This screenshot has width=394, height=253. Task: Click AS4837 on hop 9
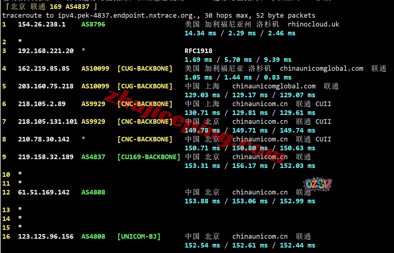(x=93, y=157)
